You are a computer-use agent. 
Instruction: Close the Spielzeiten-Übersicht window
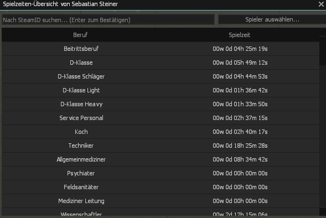[321, 4]
